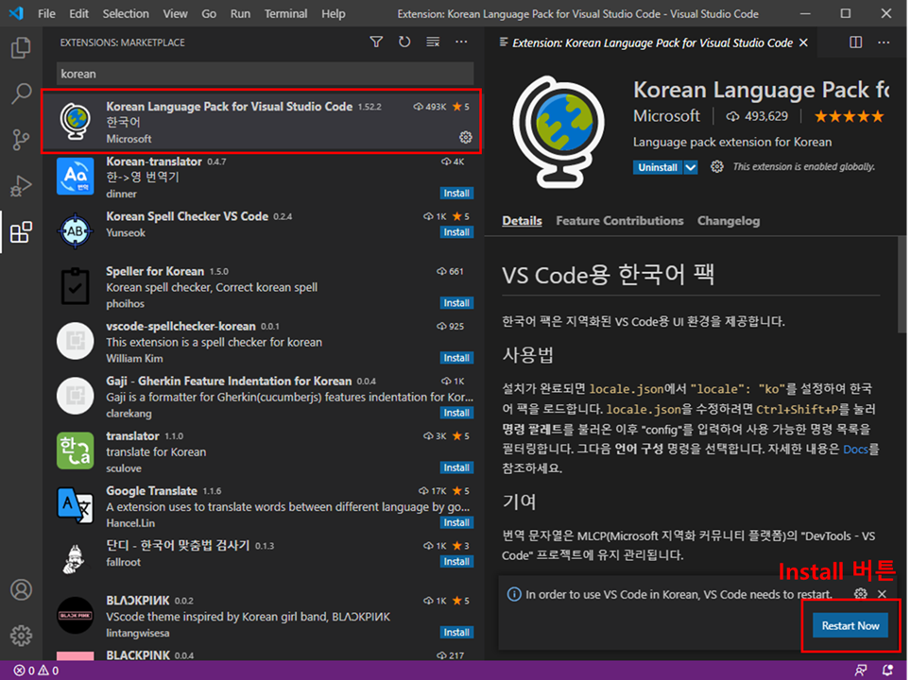The width and height of the screenshot is (911, 680).
Task: Click the filter extensions funnel icon
Action: click(x=376, y=42)
